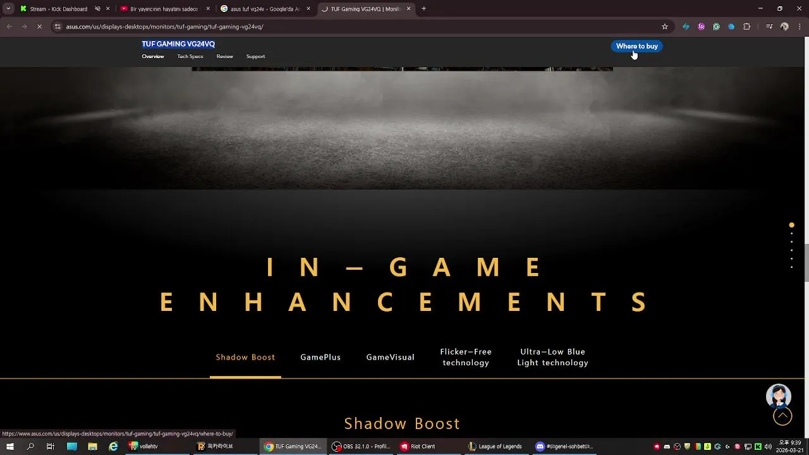This screenshot has width=809, height=455.
Task: Open the Support page link
Action: click(x=255, y=57)
